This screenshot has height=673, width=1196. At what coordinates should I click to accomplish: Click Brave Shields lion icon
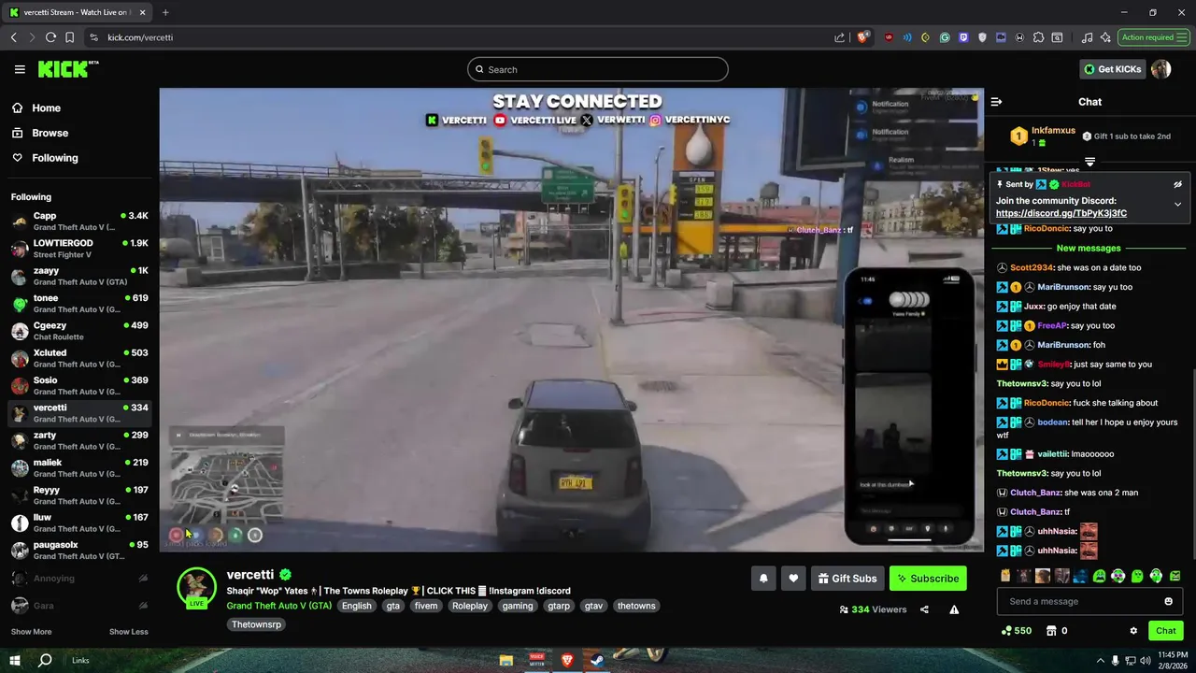coord(862,37)
